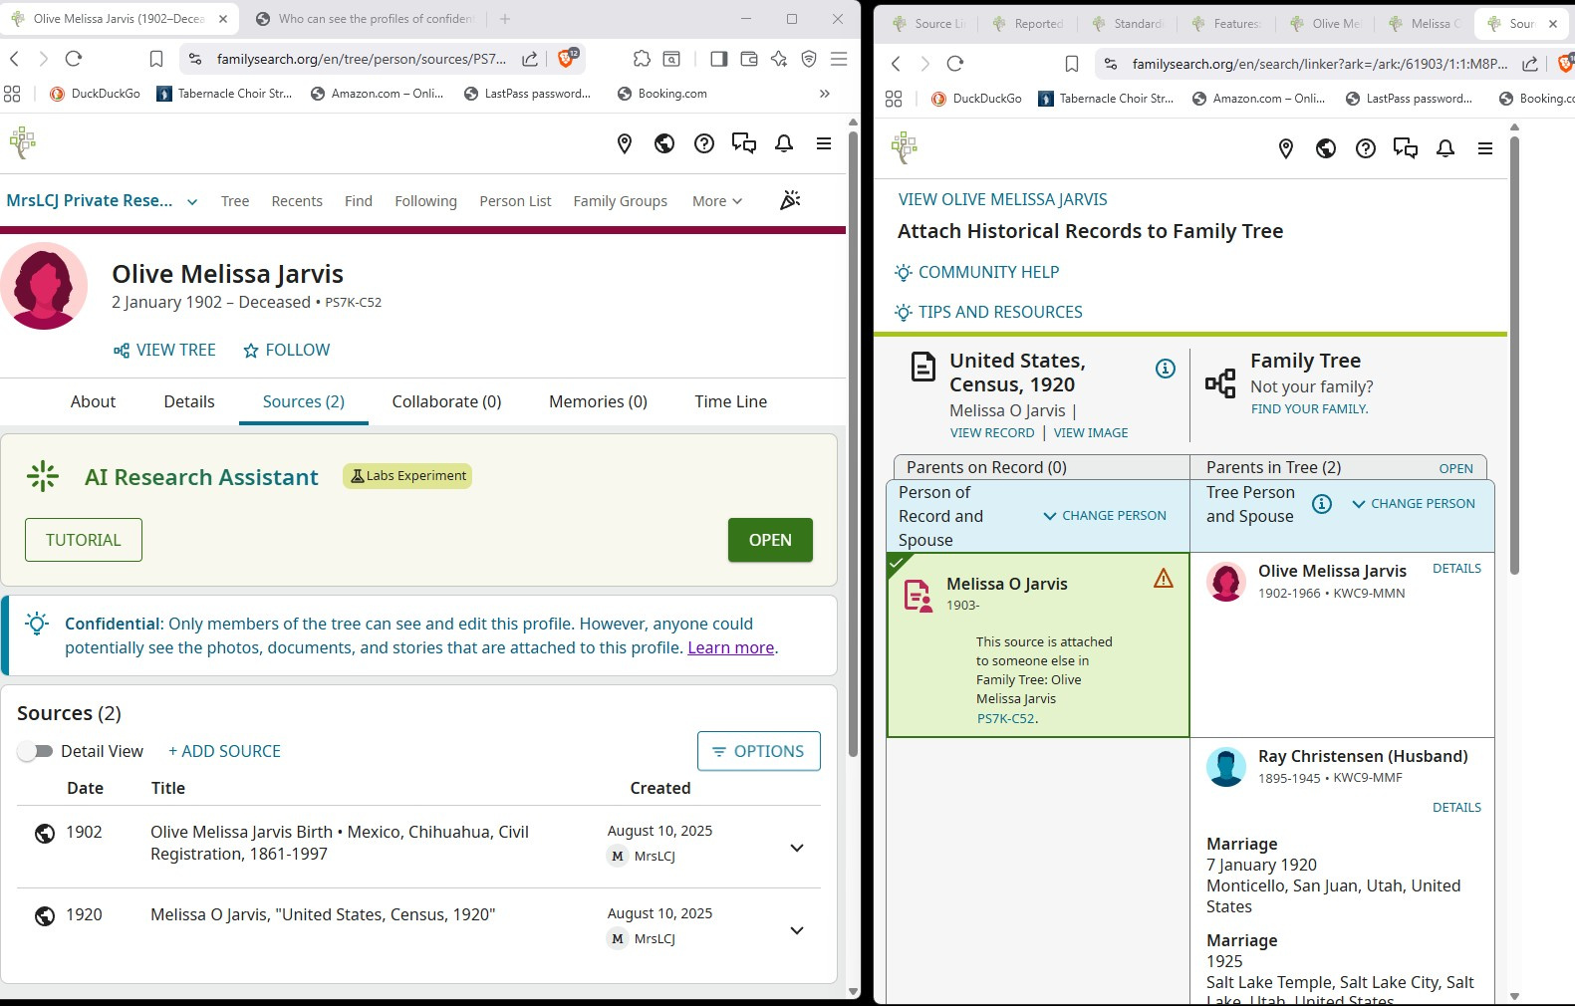Open hamburger menu in left window header
1575x1006 pixels.
click(x=824, y=143)
